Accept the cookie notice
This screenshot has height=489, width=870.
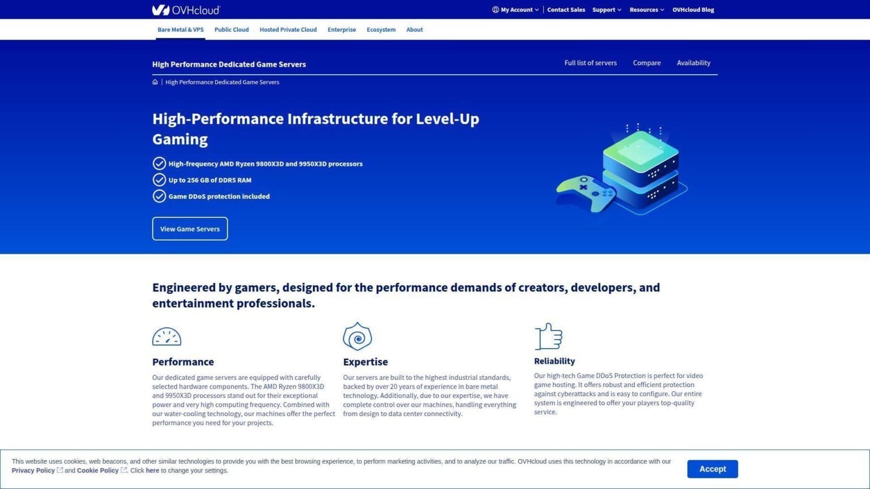(713, 469)
